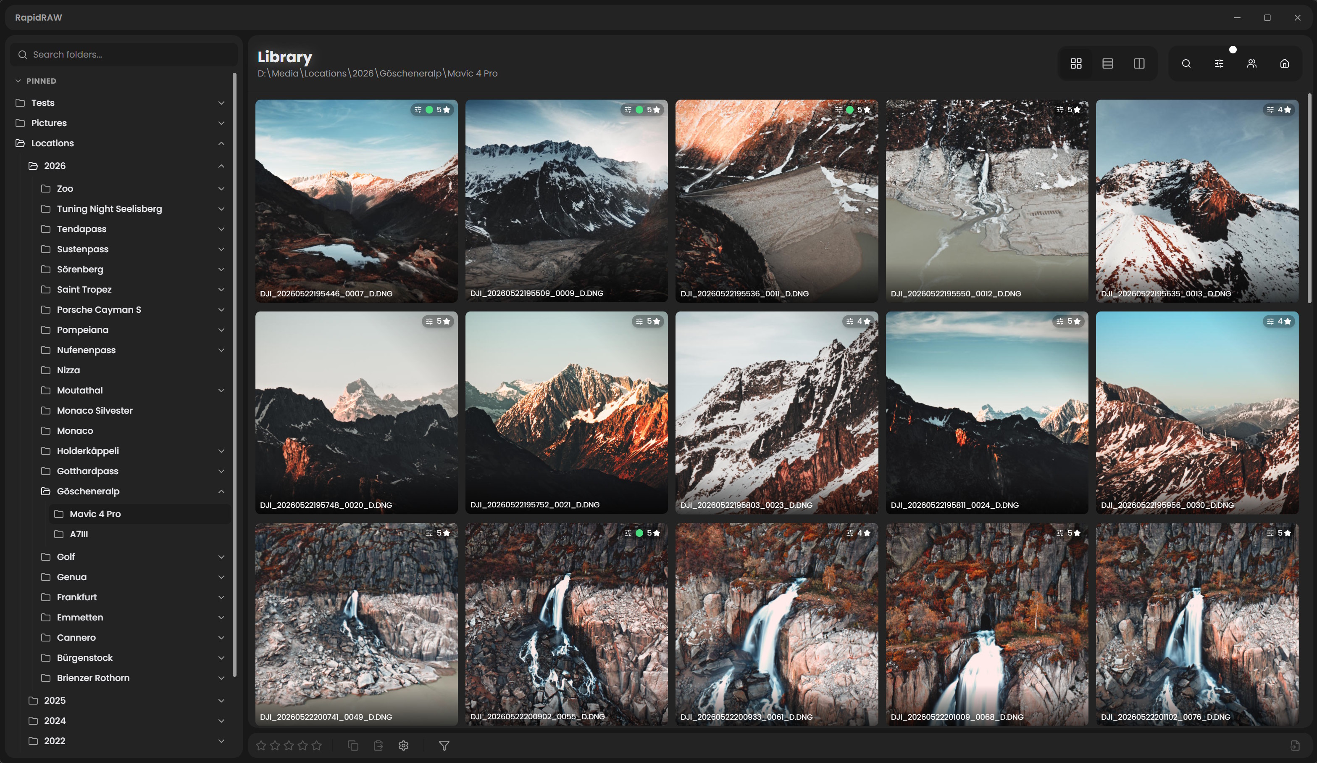Click the Holderkäppeli folder icon

click(46, 451)
